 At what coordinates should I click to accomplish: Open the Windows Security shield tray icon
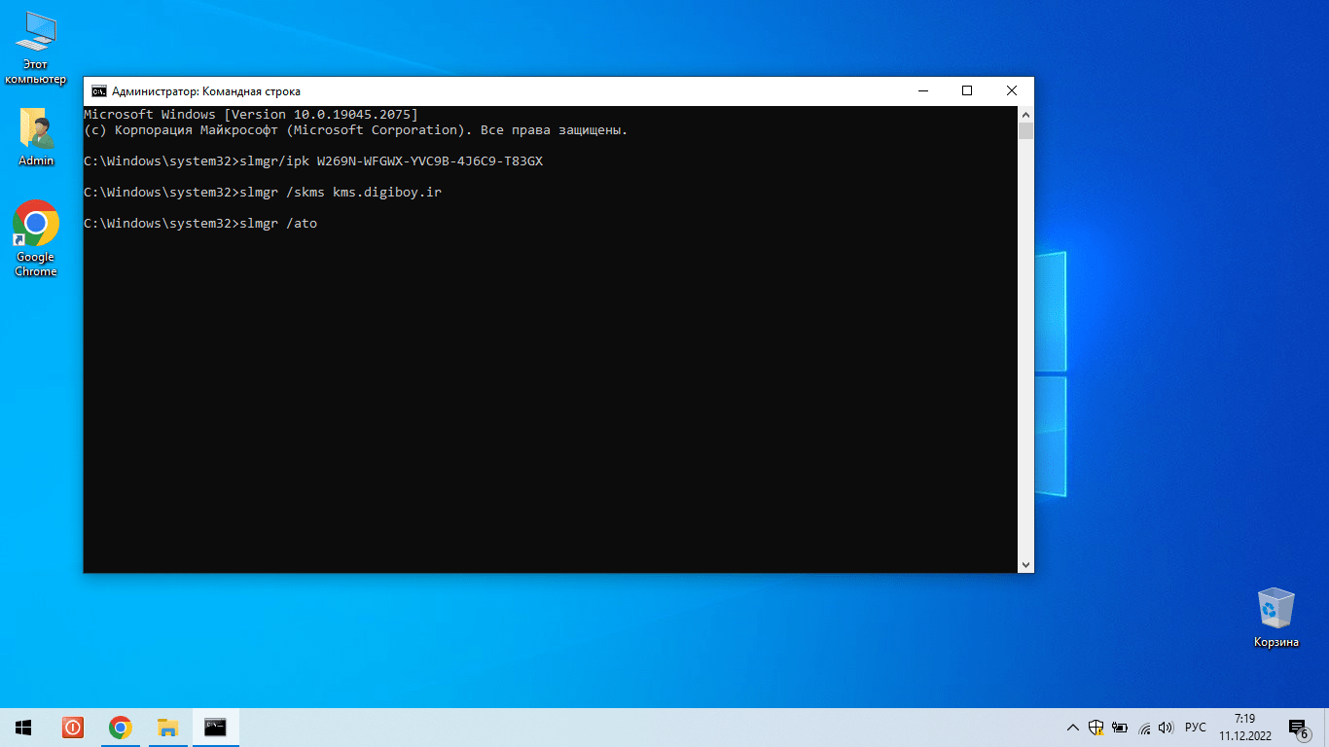(1096, 728)
